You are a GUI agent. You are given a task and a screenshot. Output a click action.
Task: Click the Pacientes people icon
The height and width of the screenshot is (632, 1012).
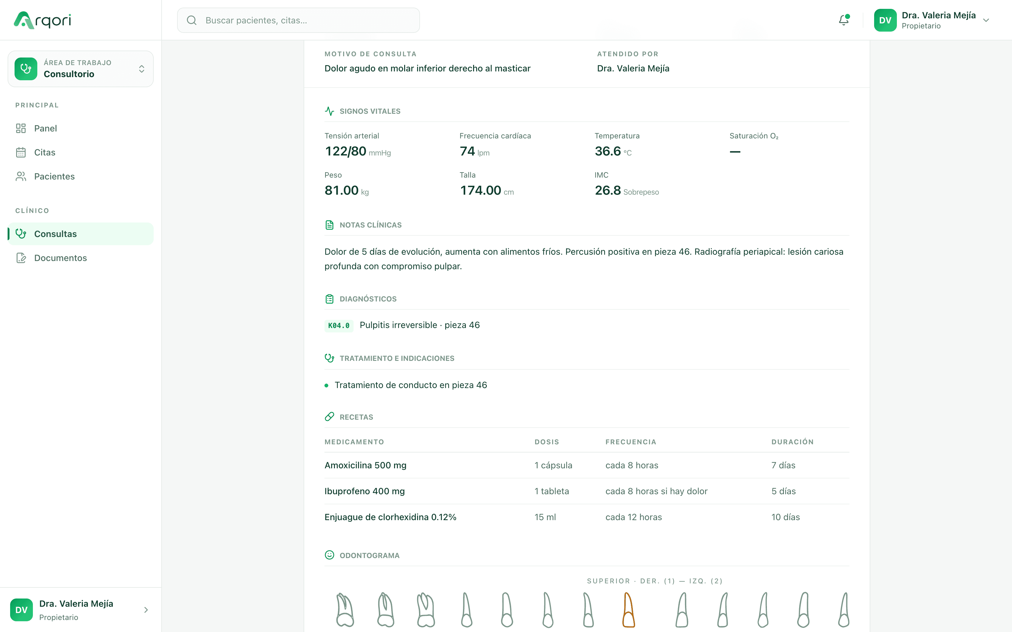point(21,176)
